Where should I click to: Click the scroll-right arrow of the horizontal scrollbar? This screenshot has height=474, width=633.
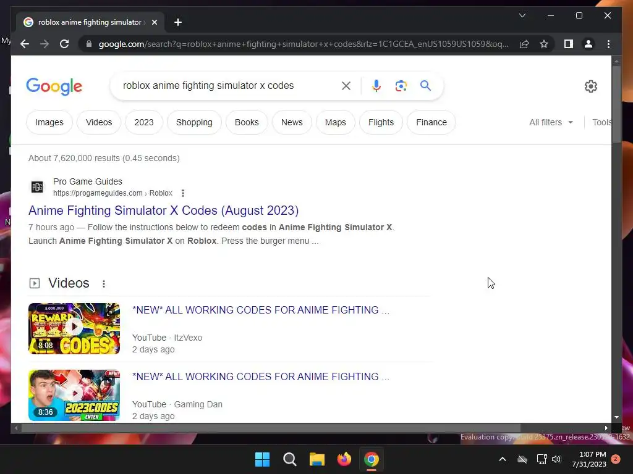click(606, 428)
